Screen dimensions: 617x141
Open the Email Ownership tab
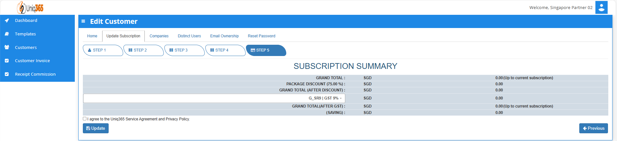click(224, 36)
